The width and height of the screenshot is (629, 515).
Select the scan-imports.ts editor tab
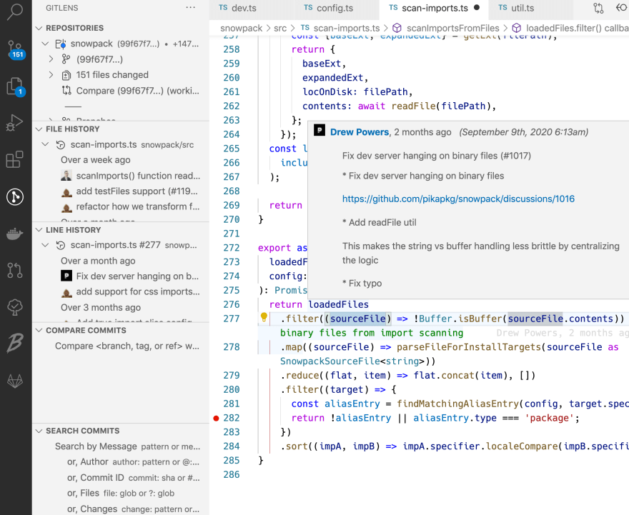[434, 8]
